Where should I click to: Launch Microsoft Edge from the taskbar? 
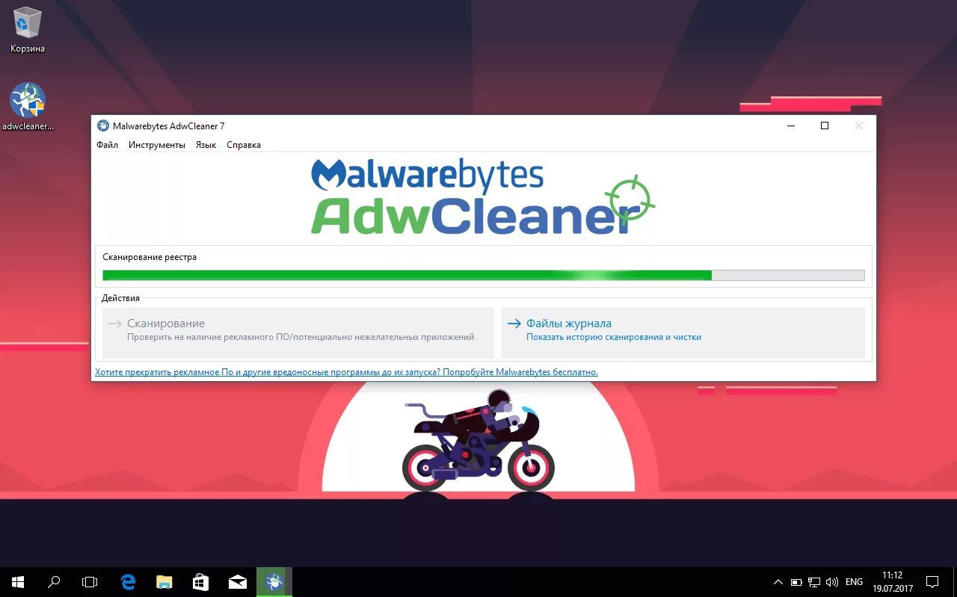point(128,581)
